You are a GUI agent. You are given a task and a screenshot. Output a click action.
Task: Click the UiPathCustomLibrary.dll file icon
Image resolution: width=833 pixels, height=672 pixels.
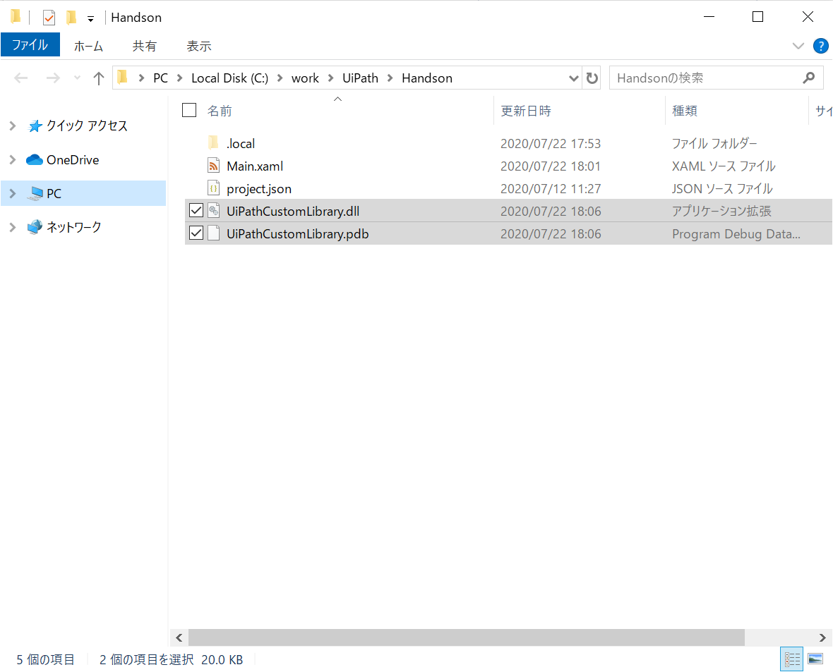pos(214,211)
